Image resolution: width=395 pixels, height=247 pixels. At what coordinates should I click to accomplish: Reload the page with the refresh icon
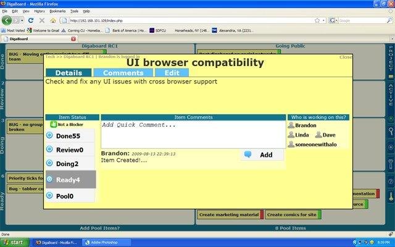pyautogui.click(x=31, y=20)
